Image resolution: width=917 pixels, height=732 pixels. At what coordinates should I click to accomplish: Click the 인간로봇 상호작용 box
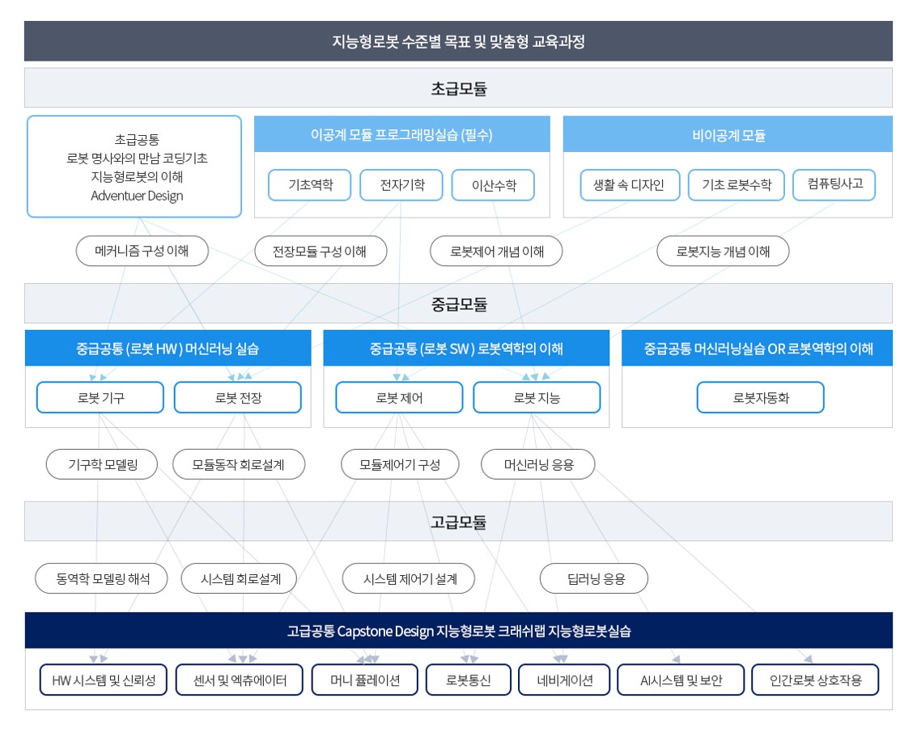(x=815, y=680)
